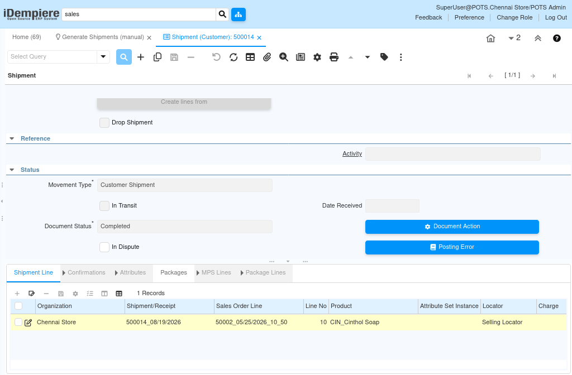Click the label tag icon
This screenshot has height=375, width=572.
pyautogui.click(x=384, y=57)
